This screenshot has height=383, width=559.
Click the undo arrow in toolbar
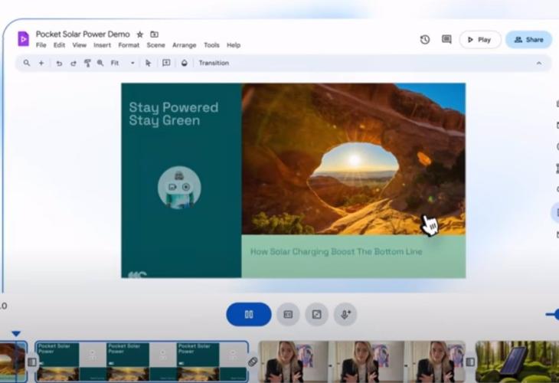click(59, 64)
